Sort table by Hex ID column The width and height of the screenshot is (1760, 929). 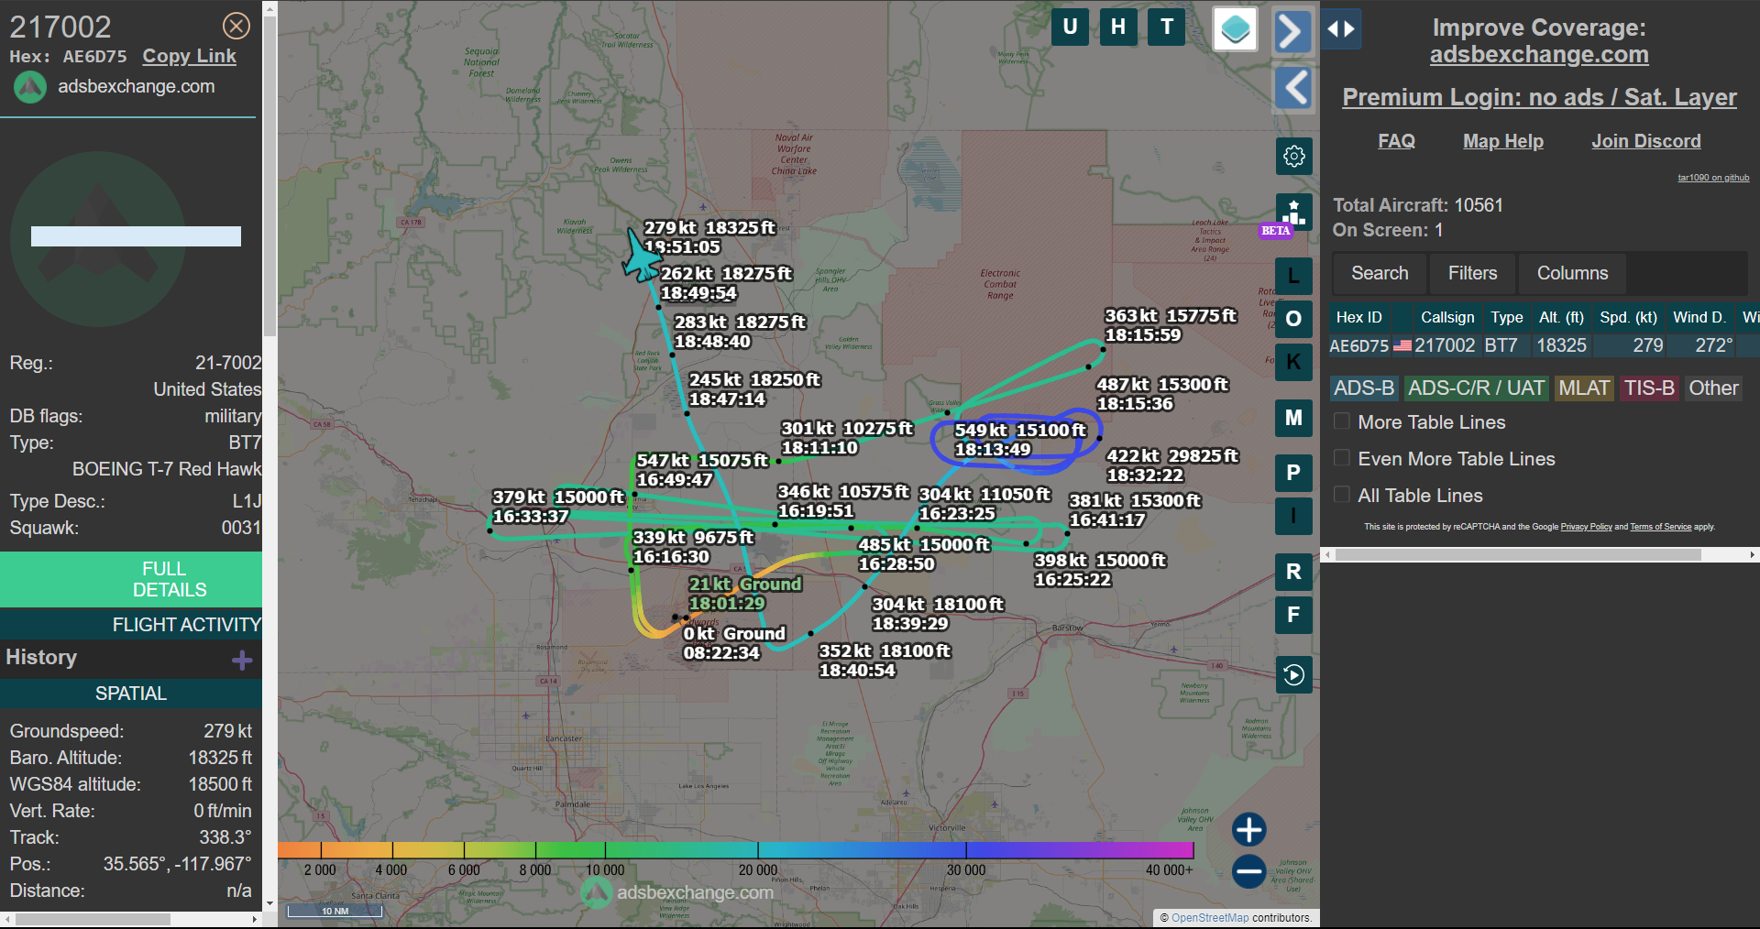(1359, 317)
